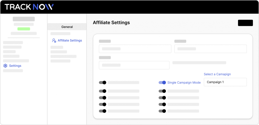Viewport: 259px width, 125px height.
Task: Click the TRACK NOW logo
Action: [29, 7]
